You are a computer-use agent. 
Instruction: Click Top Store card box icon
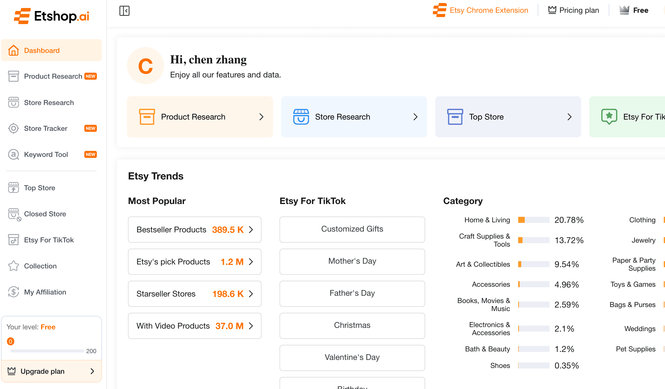455,117
